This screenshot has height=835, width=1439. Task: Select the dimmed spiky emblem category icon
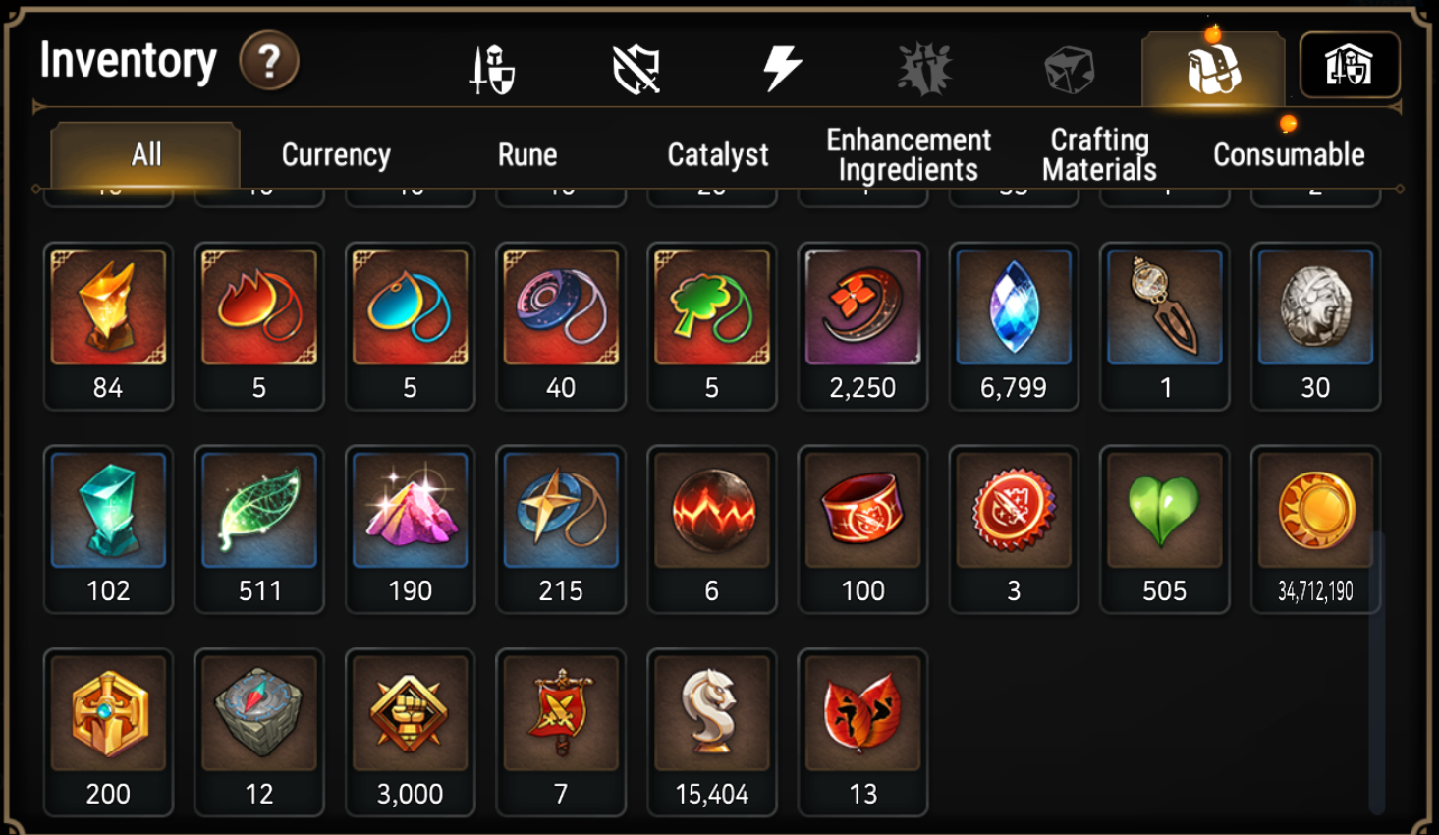click(924, 70)
